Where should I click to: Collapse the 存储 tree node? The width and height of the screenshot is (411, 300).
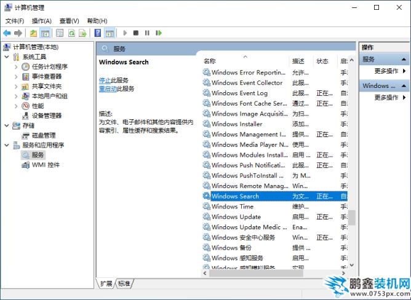coord(7,125)
